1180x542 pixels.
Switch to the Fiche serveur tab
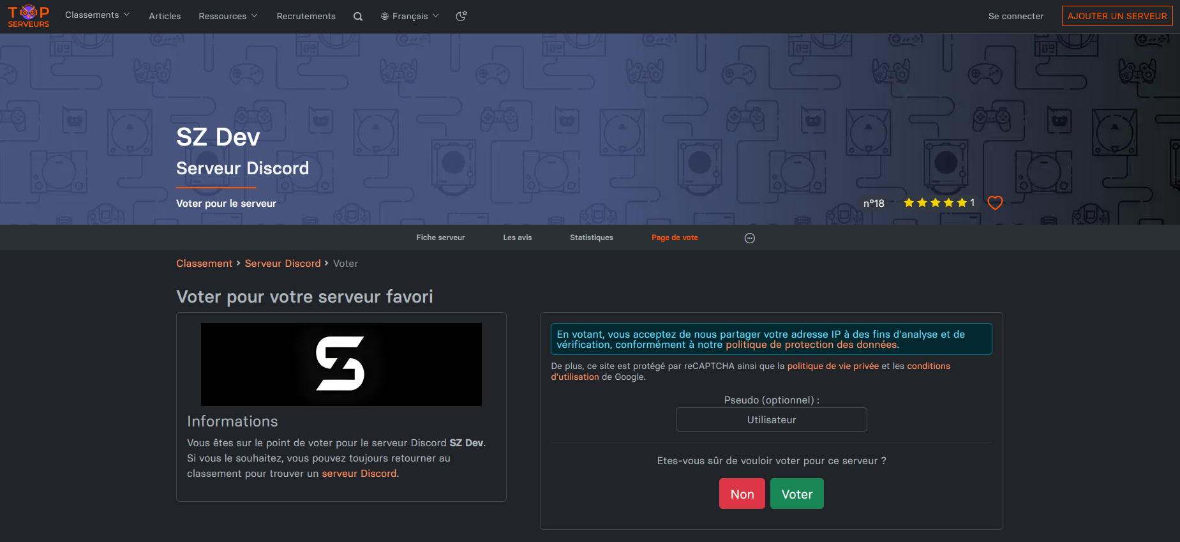pyautogui.click(x=440, y=237)
